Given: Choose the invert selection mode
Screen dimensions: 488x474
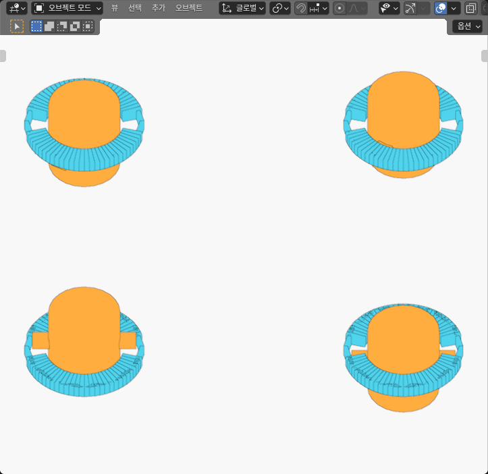Looking at the screenshot, I should click(x=75, y=26).
